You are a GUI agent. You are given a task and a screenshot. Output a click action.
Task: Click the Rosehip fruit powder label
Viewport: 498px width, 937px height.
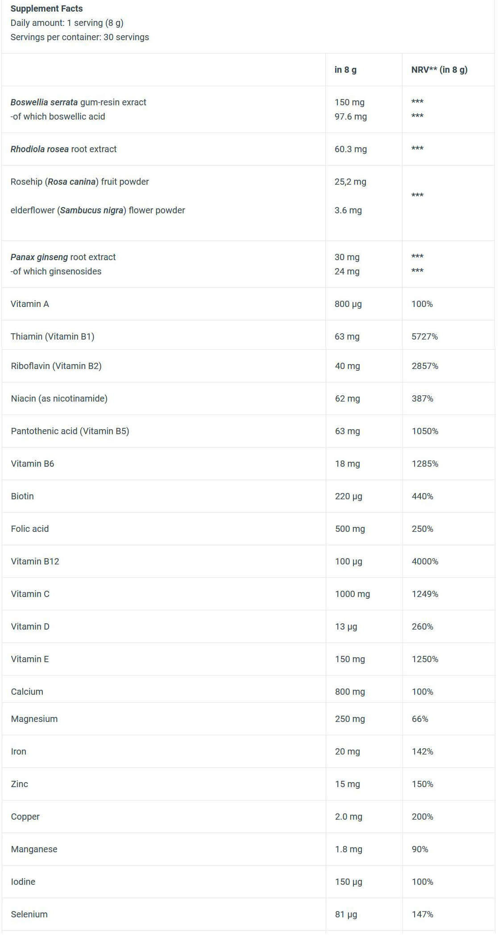(79, 182)
